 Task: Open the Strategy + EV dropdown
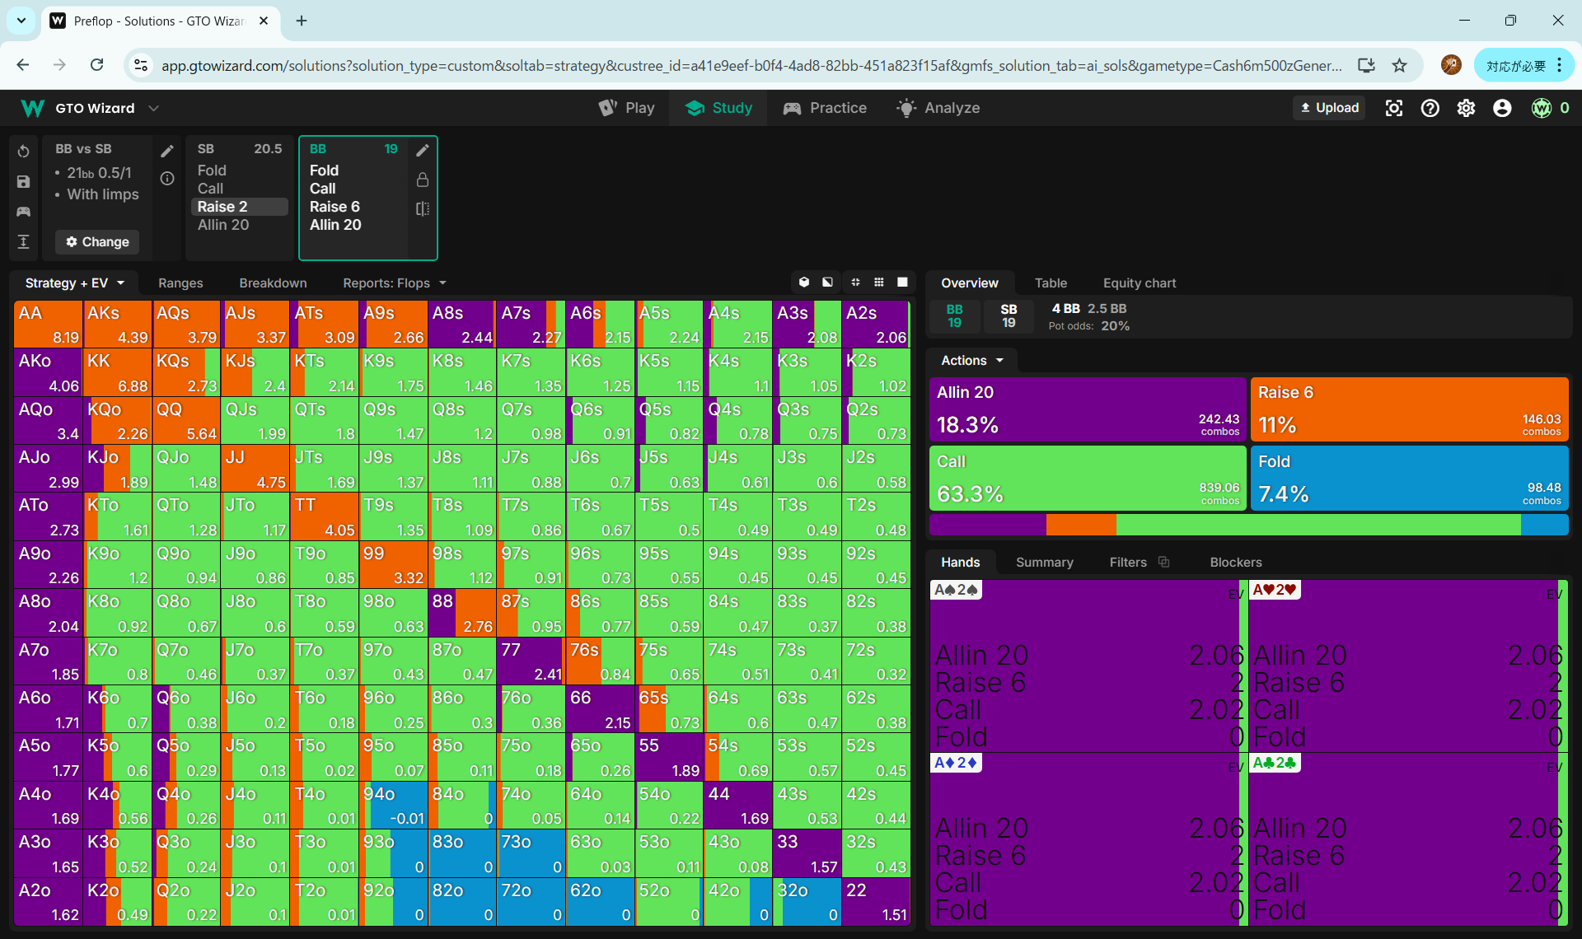pyautogui.click(x=74, y=283)
